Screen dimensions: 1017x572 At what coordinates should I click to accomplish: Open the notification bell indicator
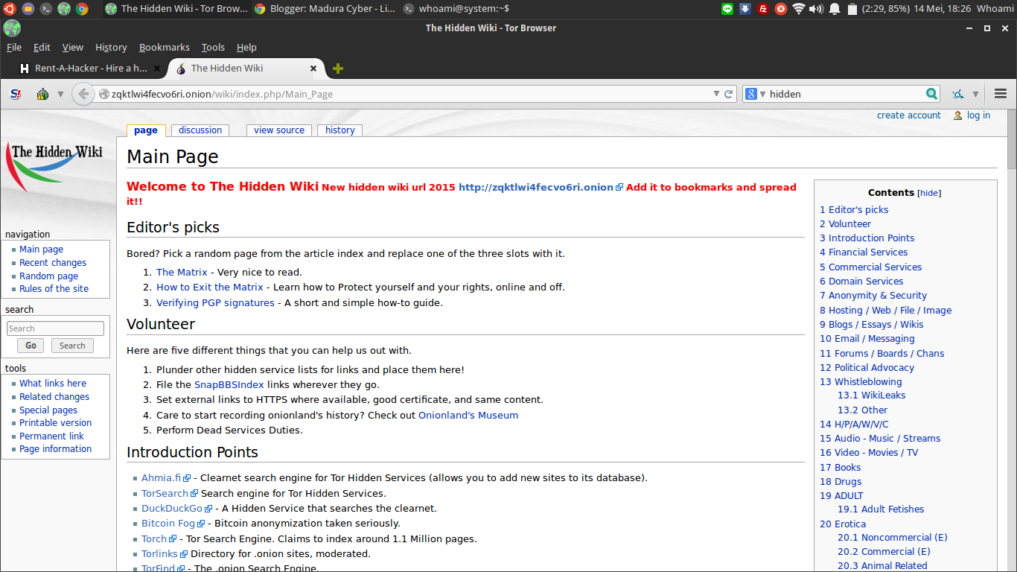coord(835,9)
